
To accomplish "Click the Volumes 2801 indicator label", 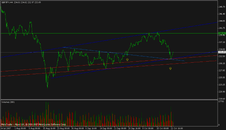I will pos(8,102).
